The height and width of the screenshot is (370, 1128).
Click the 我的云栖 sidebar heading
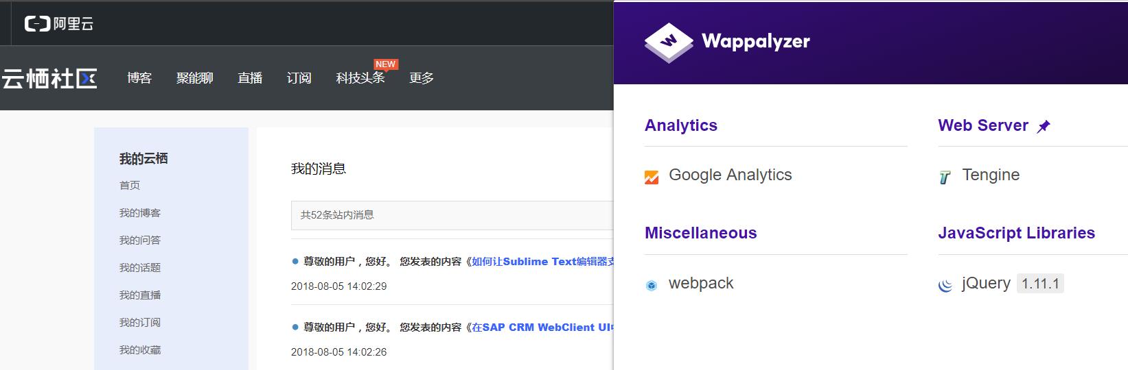(x=143, y=158)
